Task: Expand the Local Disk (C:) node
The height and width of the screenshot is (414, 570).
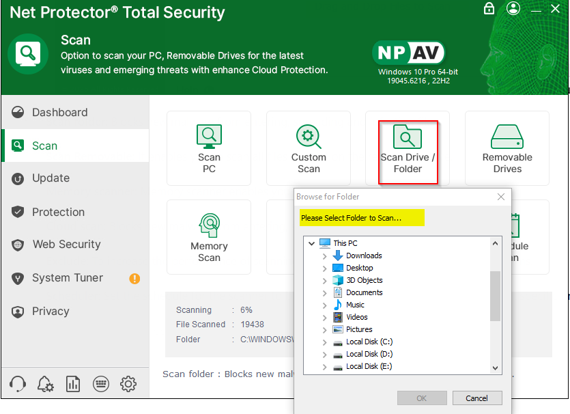Action: 324,342
